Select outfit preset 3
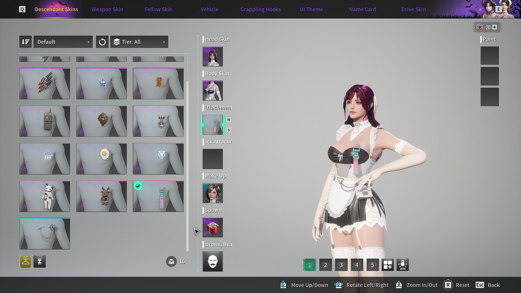 341,265
